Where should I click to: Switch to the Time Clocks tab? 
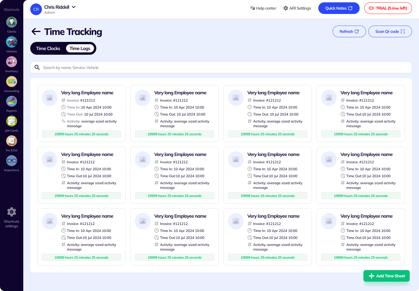pyautogui.click(x=48, y=48)
